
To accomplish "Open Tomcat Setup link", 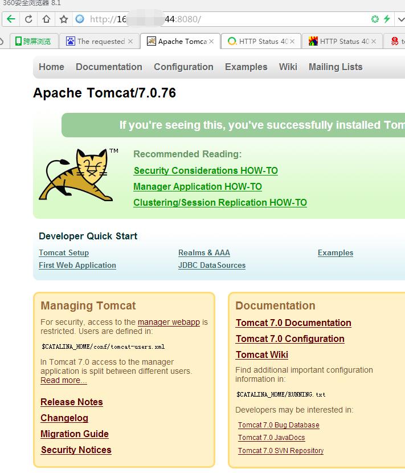I will [x=64, y=253].
